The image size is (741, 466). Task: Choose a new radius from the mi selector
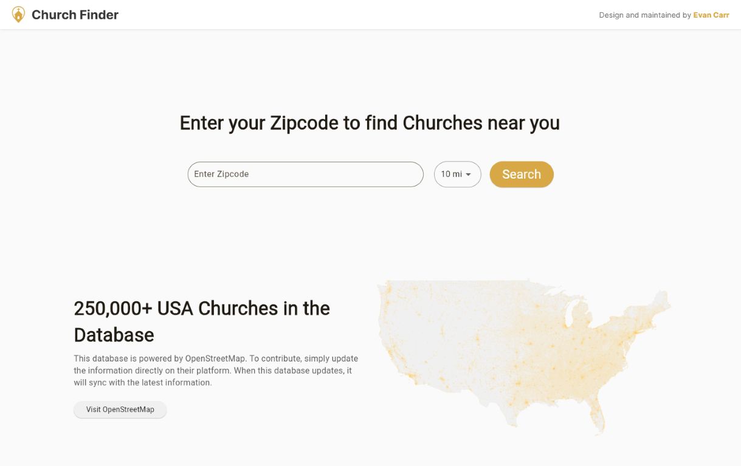point(457,174)
